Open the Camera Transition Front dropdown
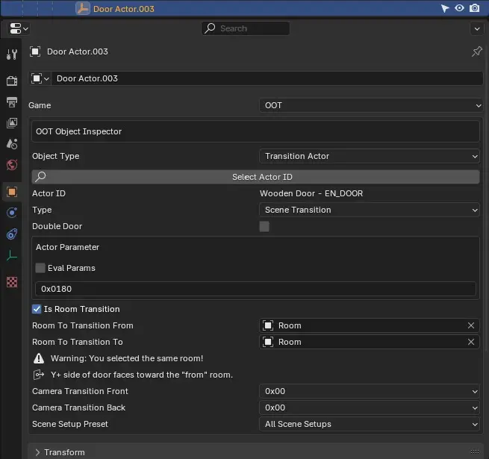 (370, 391)
